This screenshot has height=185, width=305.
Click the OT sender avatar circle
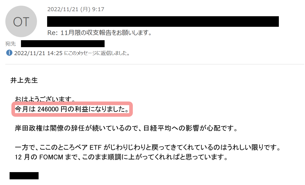coord(21,21)
